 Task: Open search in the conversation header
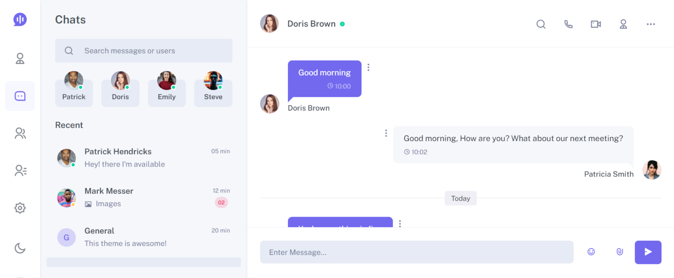pos(541,24)
